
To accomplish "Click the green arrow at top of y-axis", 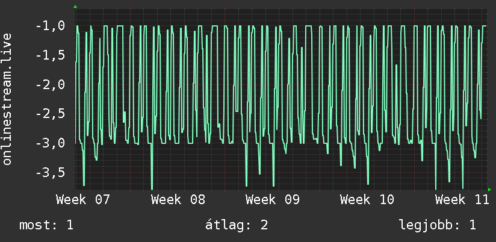I will (75, 7).
